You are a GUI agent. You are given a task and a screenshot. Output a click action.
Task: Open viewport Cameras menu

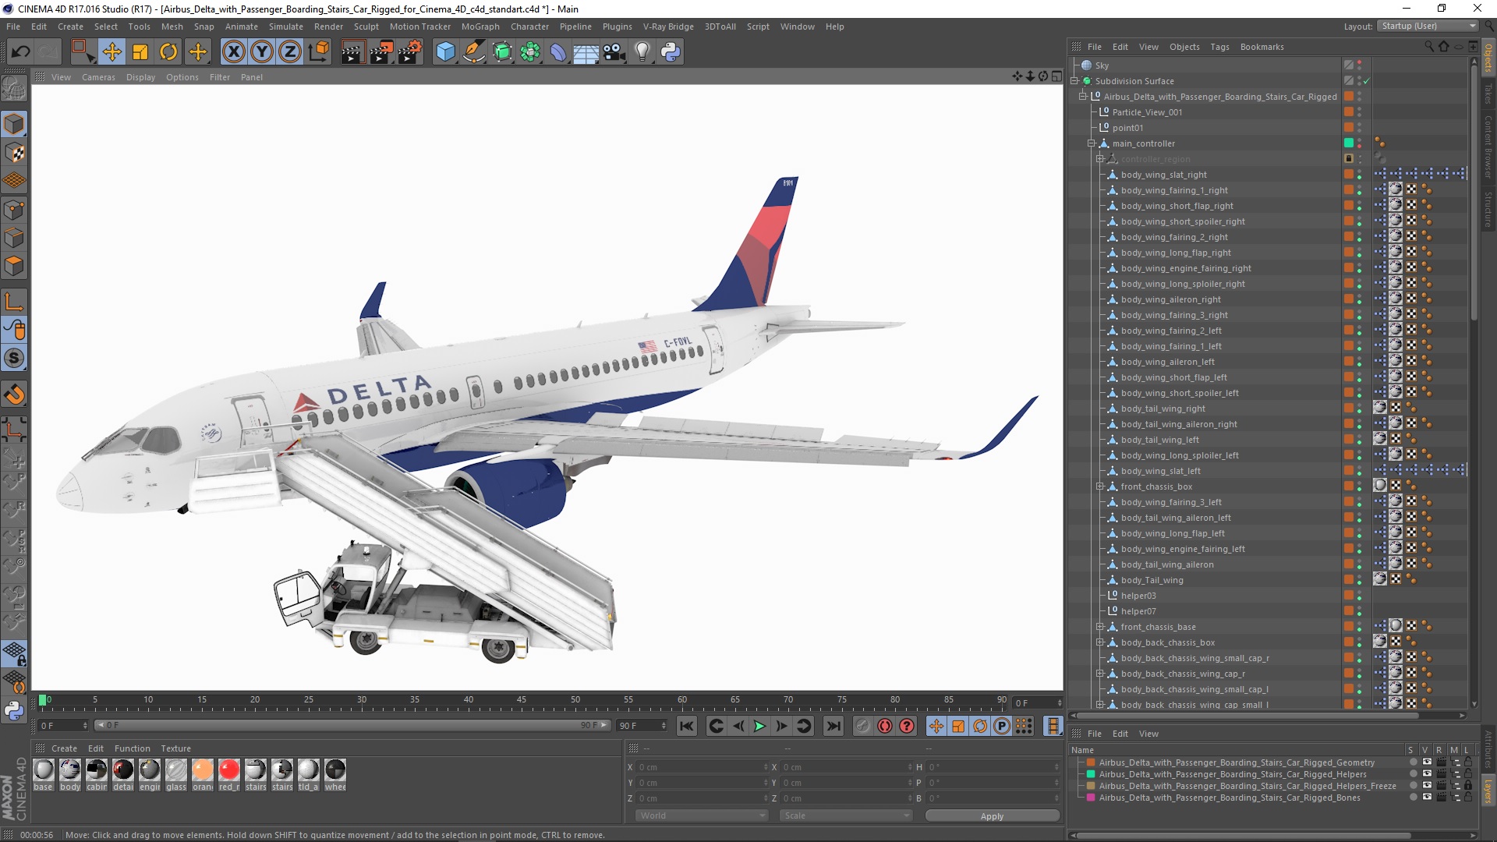pos(98,77)
